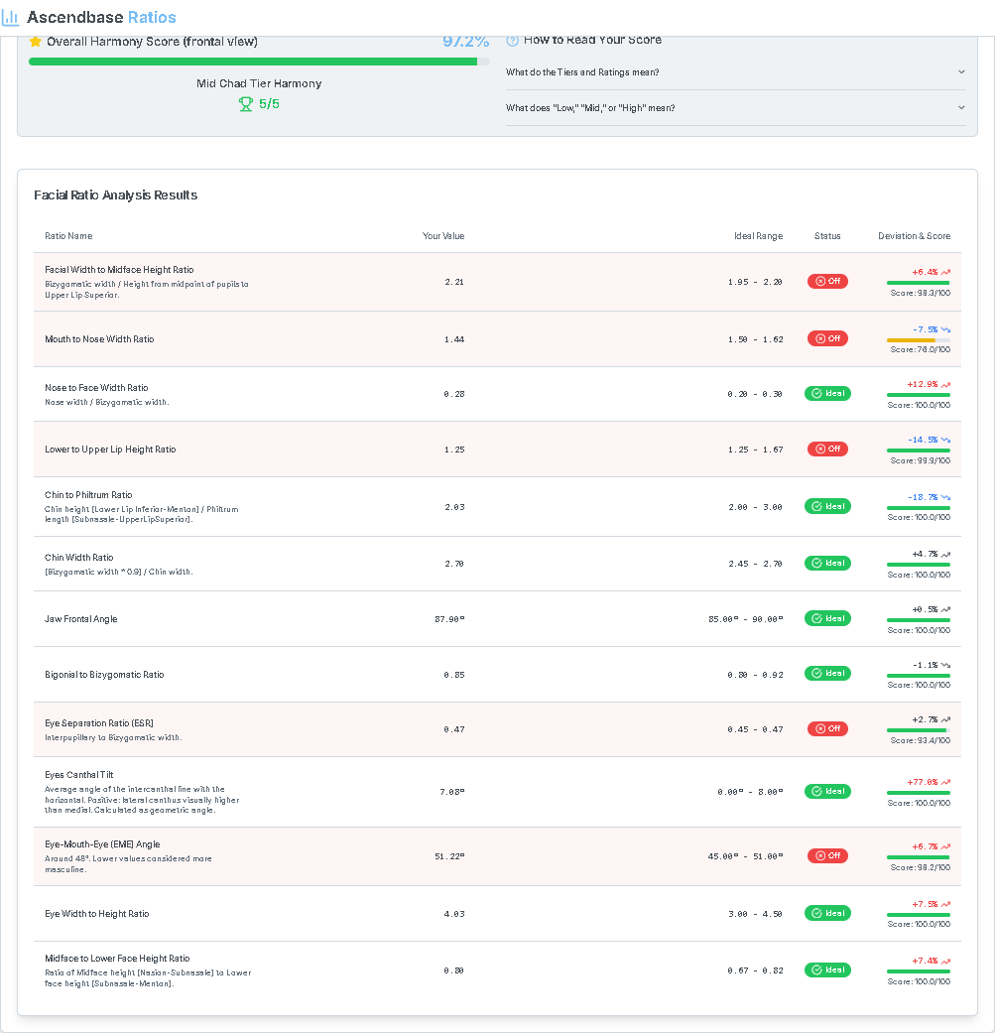
Task: Click the trophy icon next to 5/5
Action: click(x=246, y=104)
